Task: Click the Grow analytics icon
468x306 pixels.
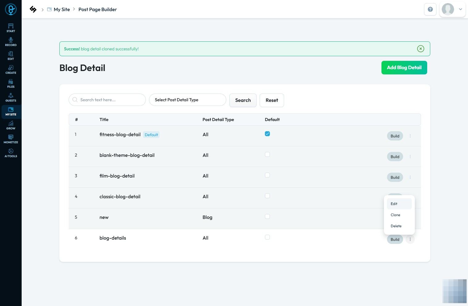Action: coord(11,125)
